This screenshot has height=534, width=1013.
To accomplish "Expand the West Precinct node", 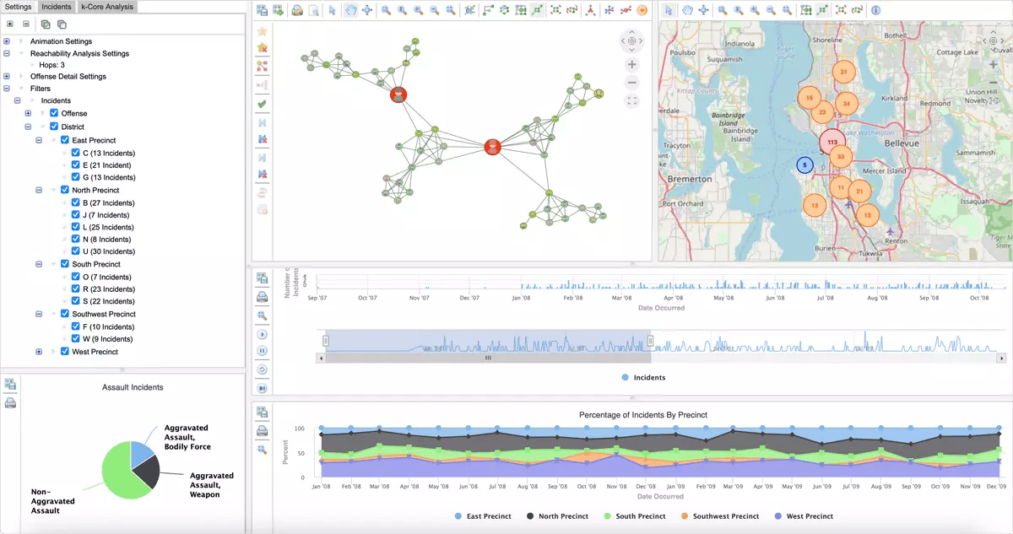I will [39, 351].
